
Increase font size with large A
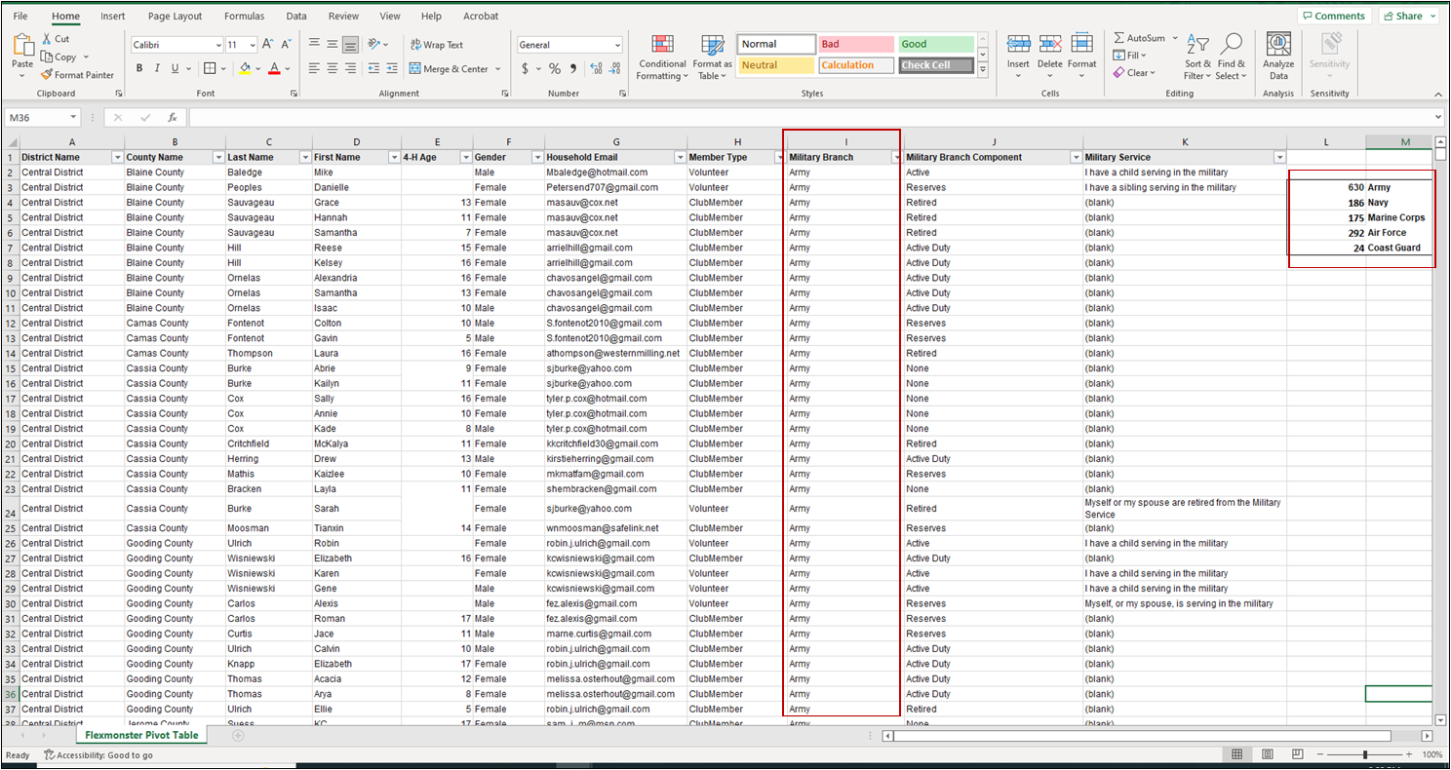[268, 45]
